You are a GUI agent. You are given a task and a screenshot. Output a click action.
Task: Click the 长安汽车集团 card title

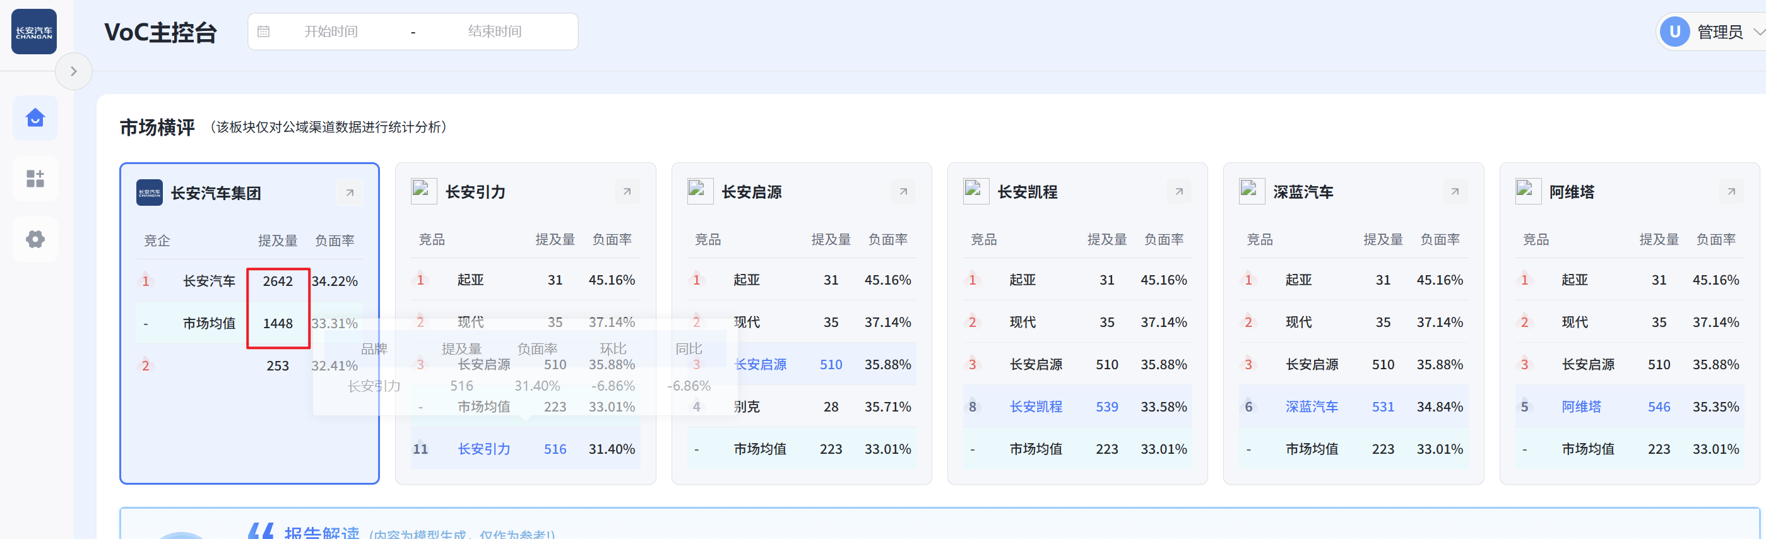pos(215,193)
